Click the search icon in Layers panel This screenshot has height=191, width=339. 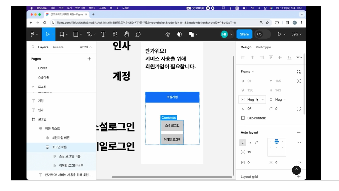33,47
